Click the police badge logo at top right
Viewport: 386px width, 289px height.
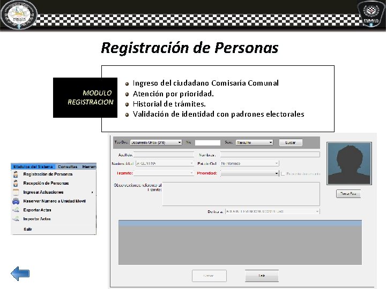pyautogui.click(x=371, y=14)
